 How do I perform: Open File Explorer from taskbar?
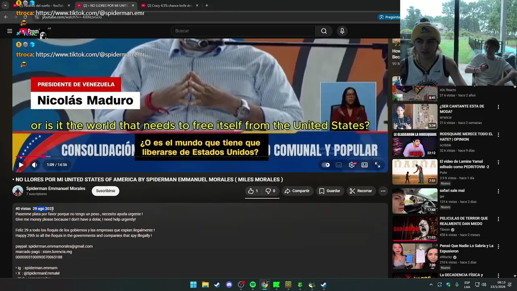(x=205, y=285)
